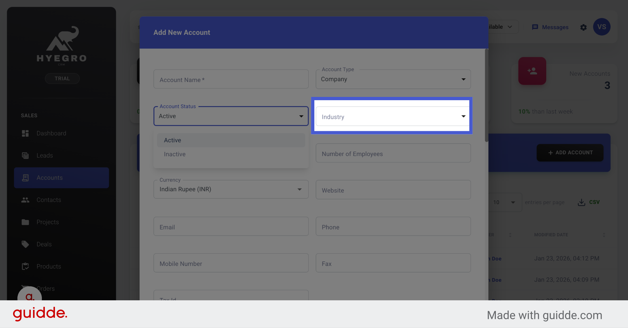This screenshot has width=628, height=328.
Task: Open the entries per page dropdown
Action: tap(504, 202)
